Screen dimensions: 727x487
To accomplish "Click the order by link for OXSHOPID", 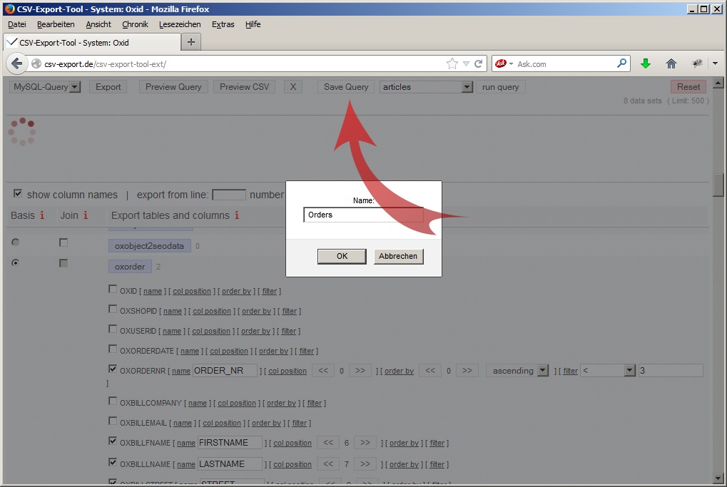I will pyautogui.click(x=256, y=311).
